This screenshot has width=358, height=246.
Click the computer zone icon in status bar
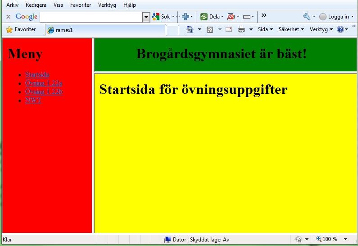click(x=168, y=240)
